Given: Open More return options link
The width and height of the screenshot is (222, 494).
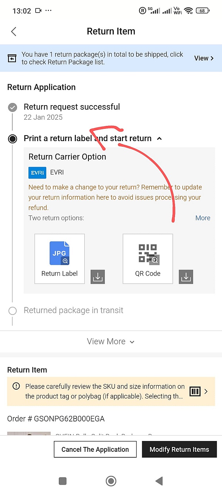Looking at the screenshot, I should [203, 218].
